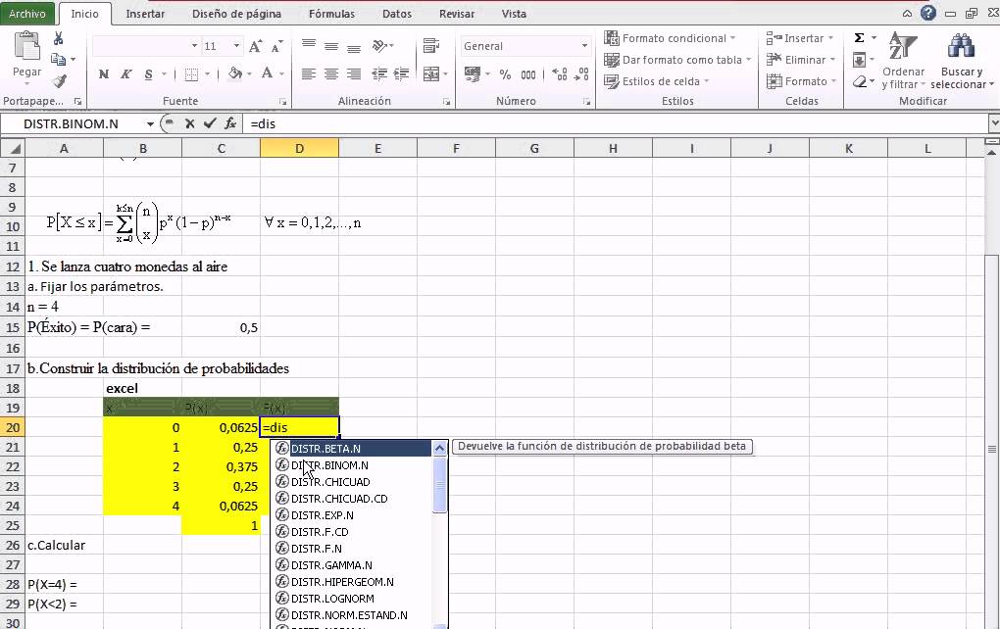Open the Name Box dropdown arrow
Screen dimensions: 1000x629
[x=150, y=124]
